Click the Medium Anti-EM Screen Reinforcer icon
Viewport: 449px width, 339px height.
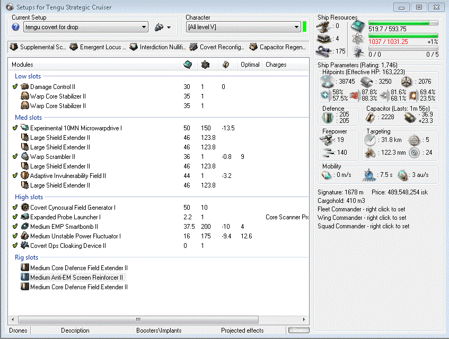pos(25,277)
